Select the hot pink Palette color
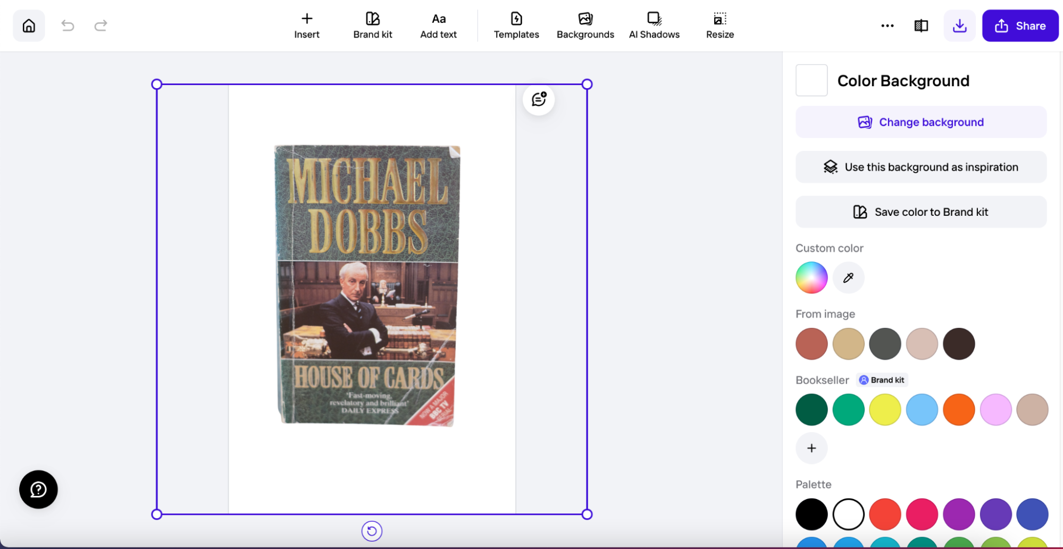1063x549 pixels. click(922, 514)
